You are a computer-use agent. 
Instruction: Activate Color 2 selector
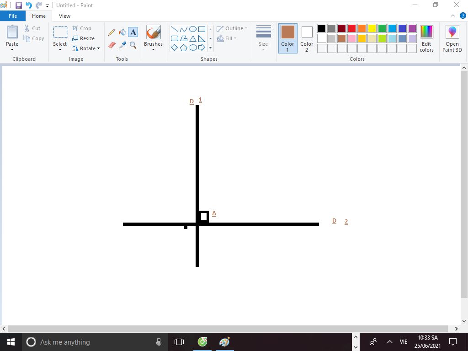(307, 38)
